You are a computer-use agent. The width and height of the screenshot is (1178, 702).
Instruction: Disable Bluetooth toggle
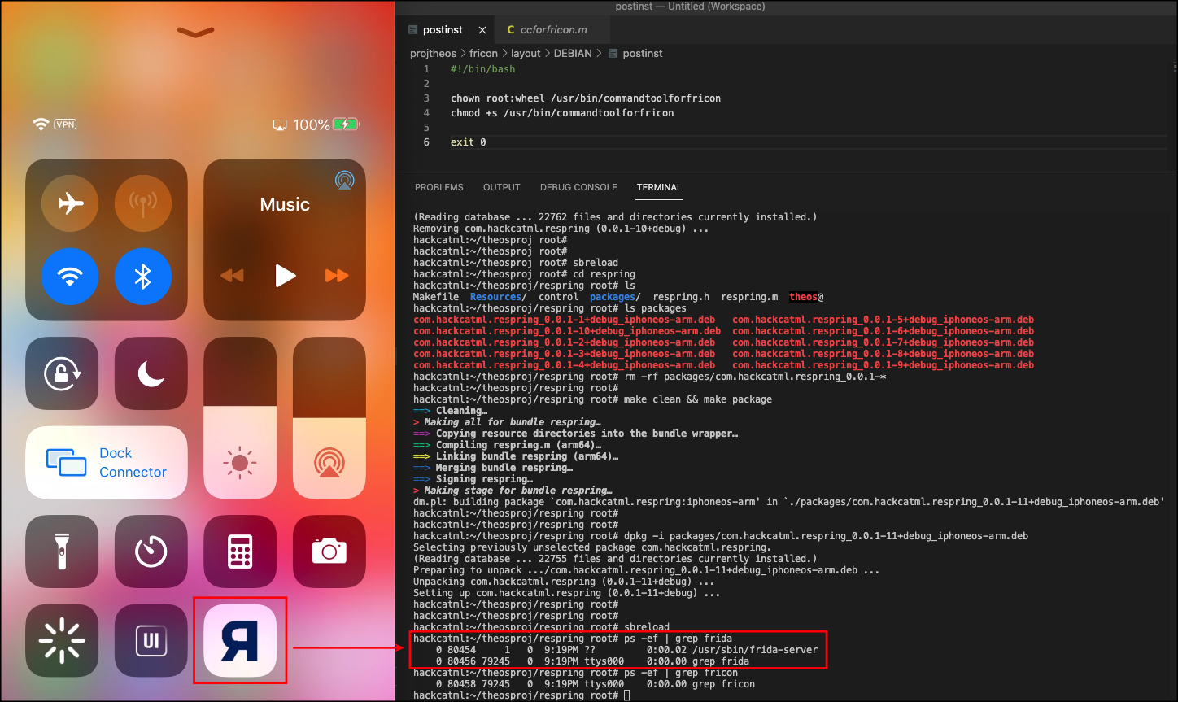point(143,276)
